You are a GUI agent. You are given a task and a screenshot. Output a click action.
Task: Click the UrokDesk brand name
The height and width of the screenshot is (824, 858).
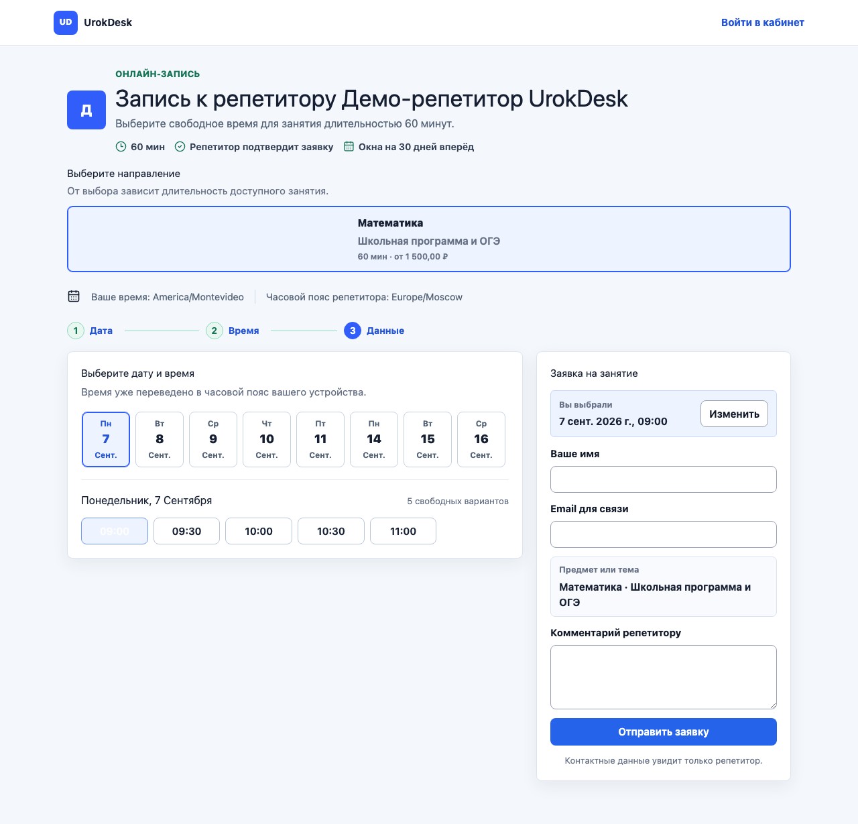(108, 22)
